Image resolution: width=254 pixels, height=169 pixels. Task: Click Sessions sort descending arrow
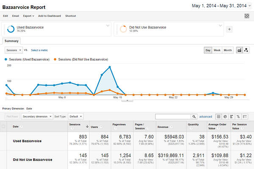point(87,126)
